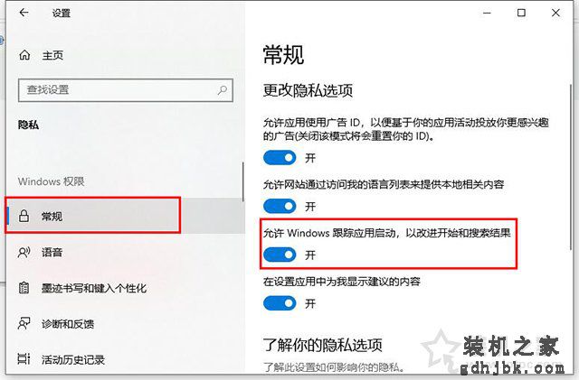This screenshot has width=579, height=380.
Task: Click the sidebar vertical scrollbar
Action: coord(243,182)
